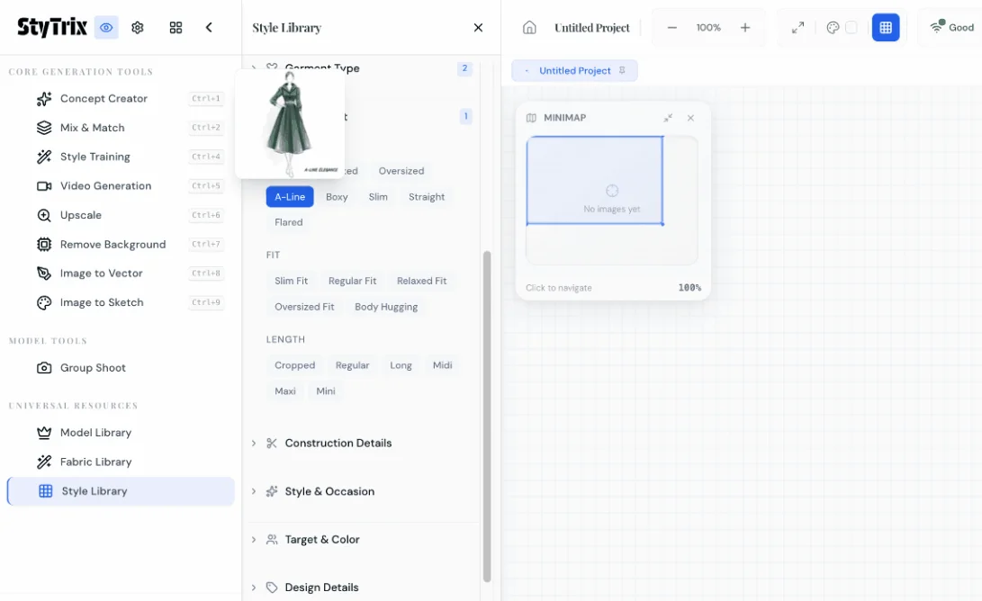982x601 pixels.
Task: Expand the Construction Details section
Action: [x=338, y=444]
